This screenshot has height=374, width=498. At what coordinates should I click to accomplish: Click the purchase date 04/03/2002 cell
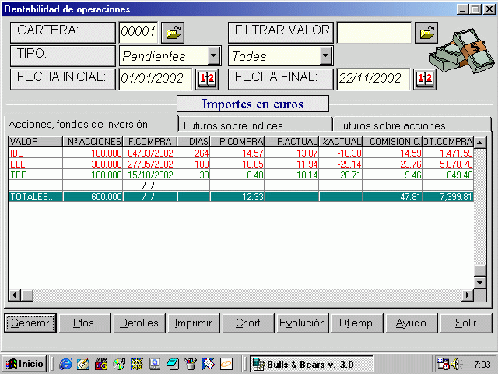coord(150,153)
